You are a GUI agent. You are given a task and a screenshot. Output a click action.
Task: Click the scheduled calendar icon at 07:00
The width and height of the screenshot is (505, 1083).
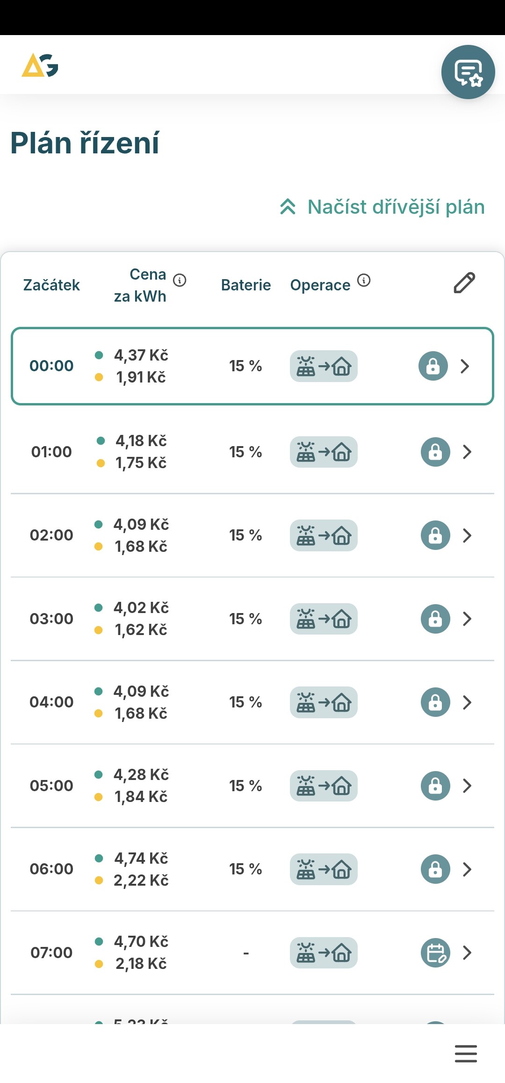point(435,953)
